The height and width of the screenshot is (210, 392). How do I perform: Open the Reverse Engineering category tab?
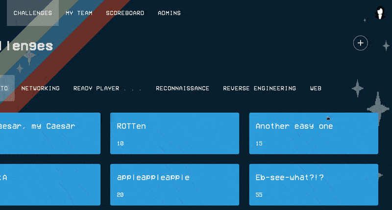pos(259,88)
